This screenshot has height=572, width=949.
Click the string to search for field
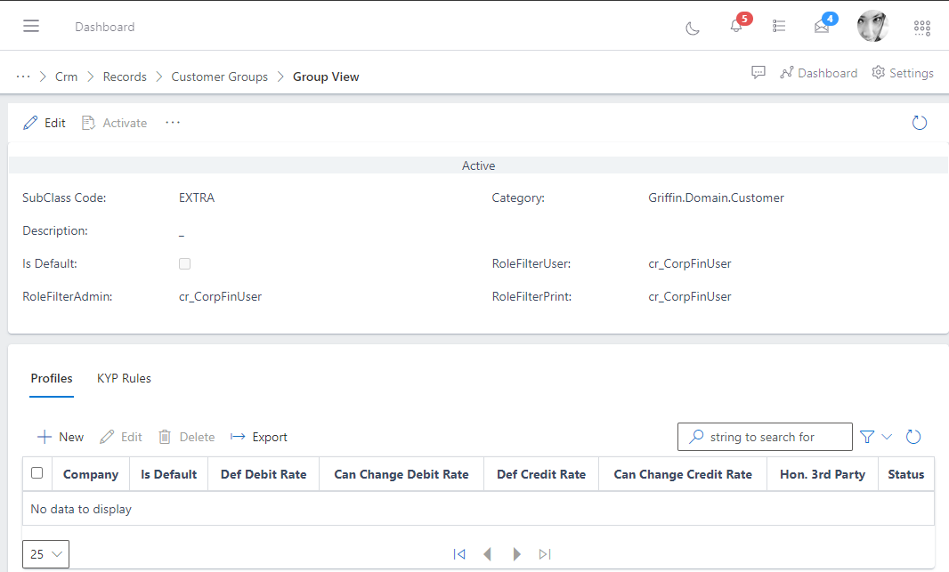[775, 437]
